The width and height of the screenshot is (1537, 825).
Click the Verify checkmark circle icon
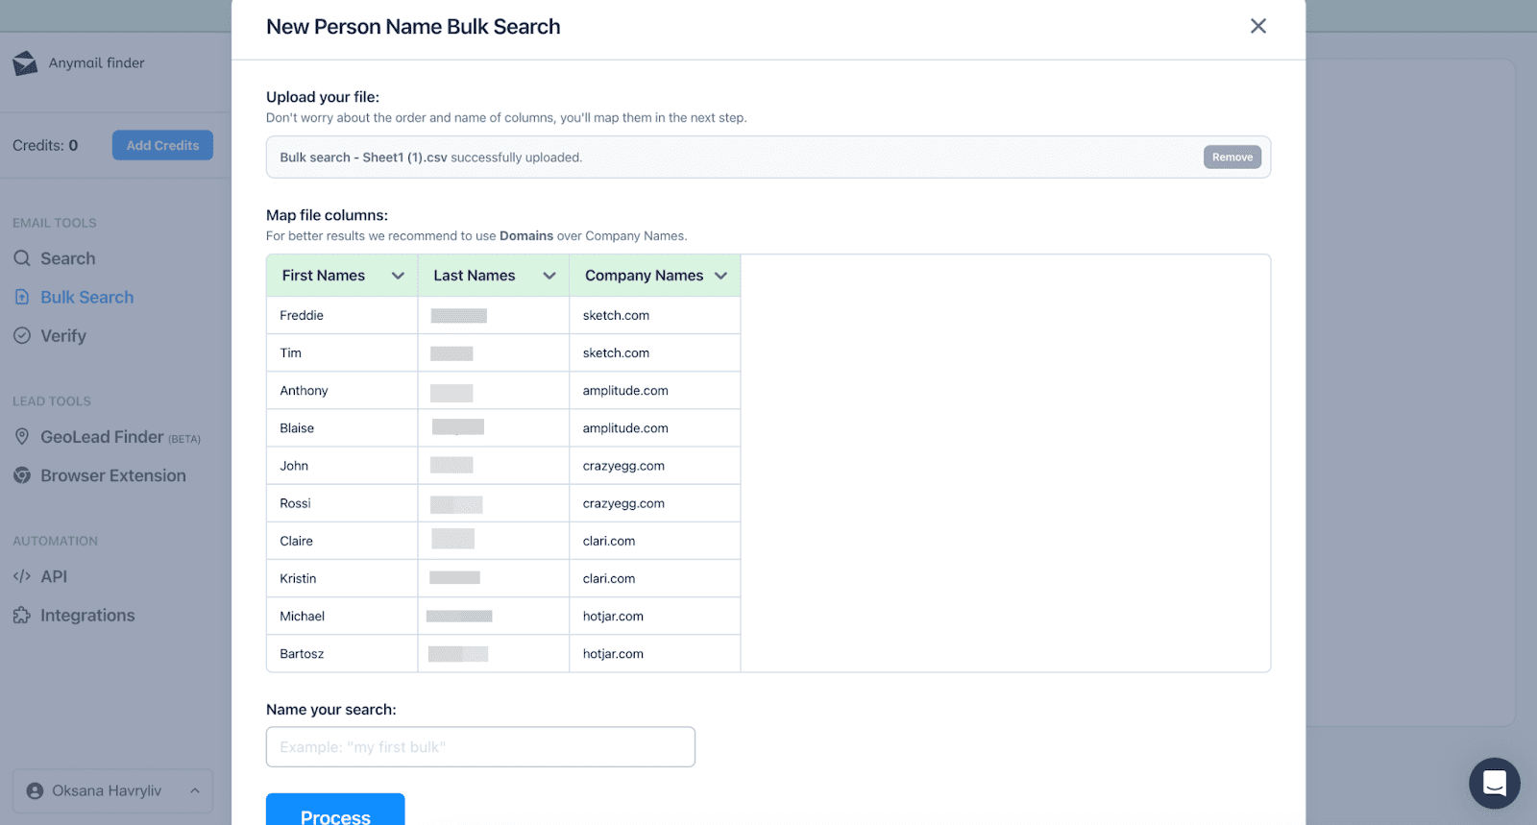[x=22, y=336]
